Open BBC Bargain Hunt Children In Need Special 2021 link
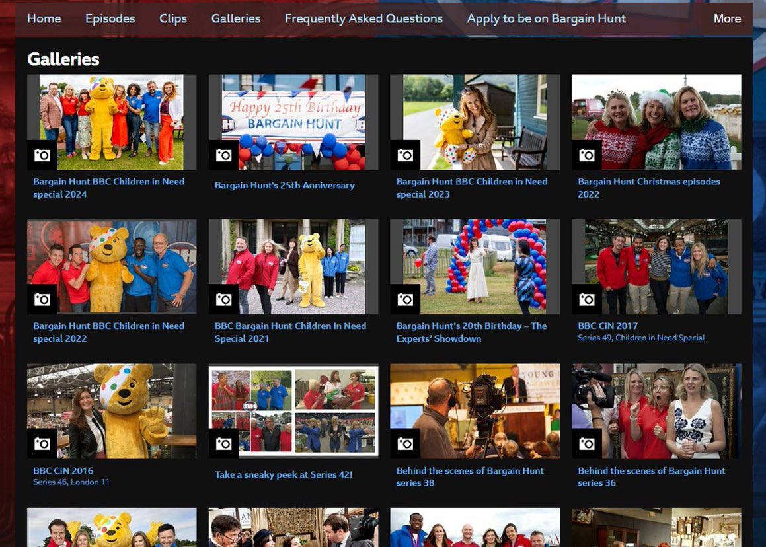The height and width of the screenshot is (547, 766). tap(290, 332)
